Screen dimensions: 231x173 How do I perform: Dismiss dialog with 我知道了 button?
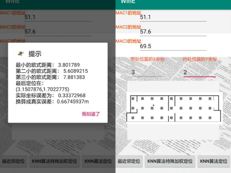tap(91, 114)
